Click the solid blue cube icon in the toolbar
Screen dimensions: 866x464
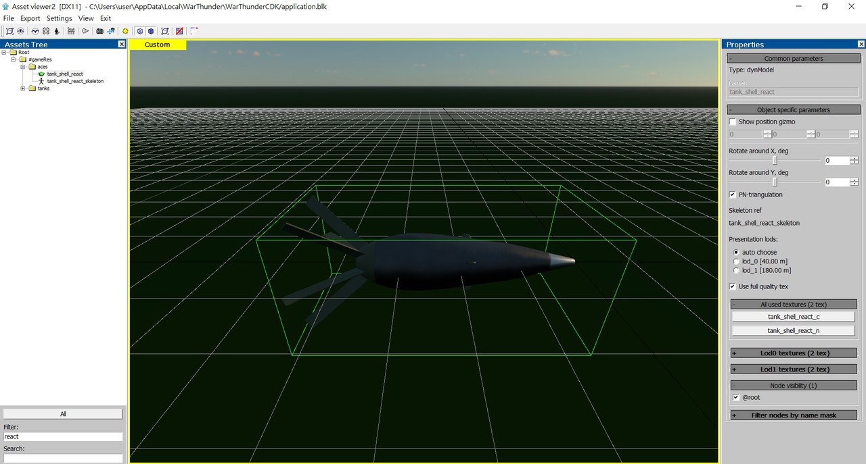click(151, 31)
